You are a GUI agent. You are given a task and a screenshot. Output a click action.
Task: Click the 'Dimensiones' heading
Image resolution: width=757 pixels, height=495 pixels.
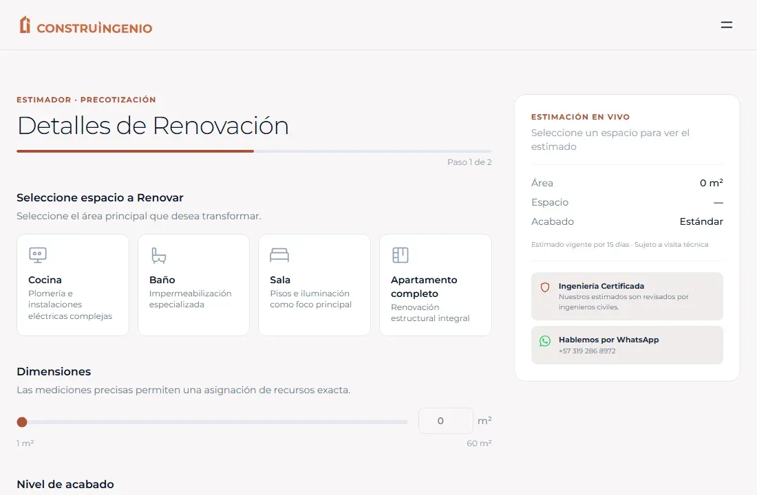54,371
